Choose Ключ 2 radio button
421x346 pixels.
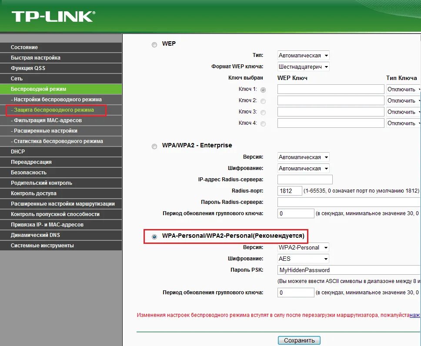263,101
